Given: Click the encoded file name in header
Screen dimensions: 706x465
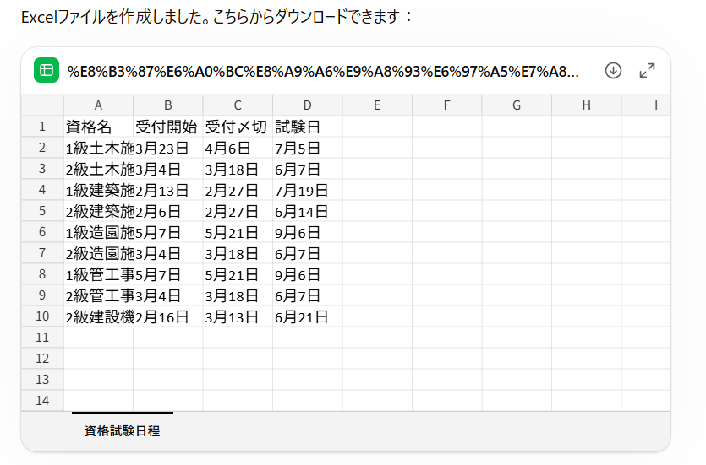Looking at the screenshot, I should coord(323,71).
